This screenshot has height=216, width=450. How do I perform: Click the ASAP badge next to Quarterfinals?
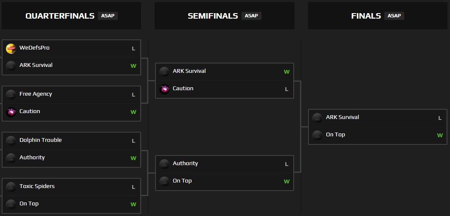coord(108,16)
